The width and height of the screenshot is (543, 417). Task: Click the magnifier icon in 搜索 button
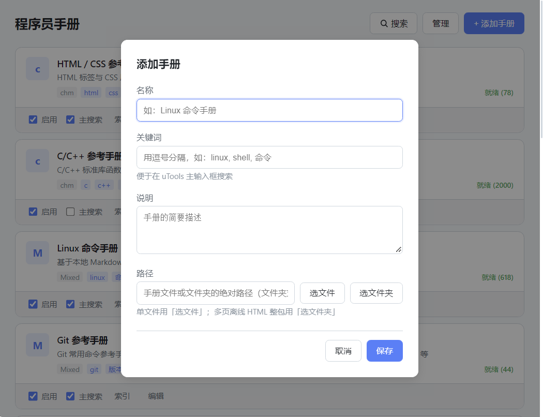point(384,24)
